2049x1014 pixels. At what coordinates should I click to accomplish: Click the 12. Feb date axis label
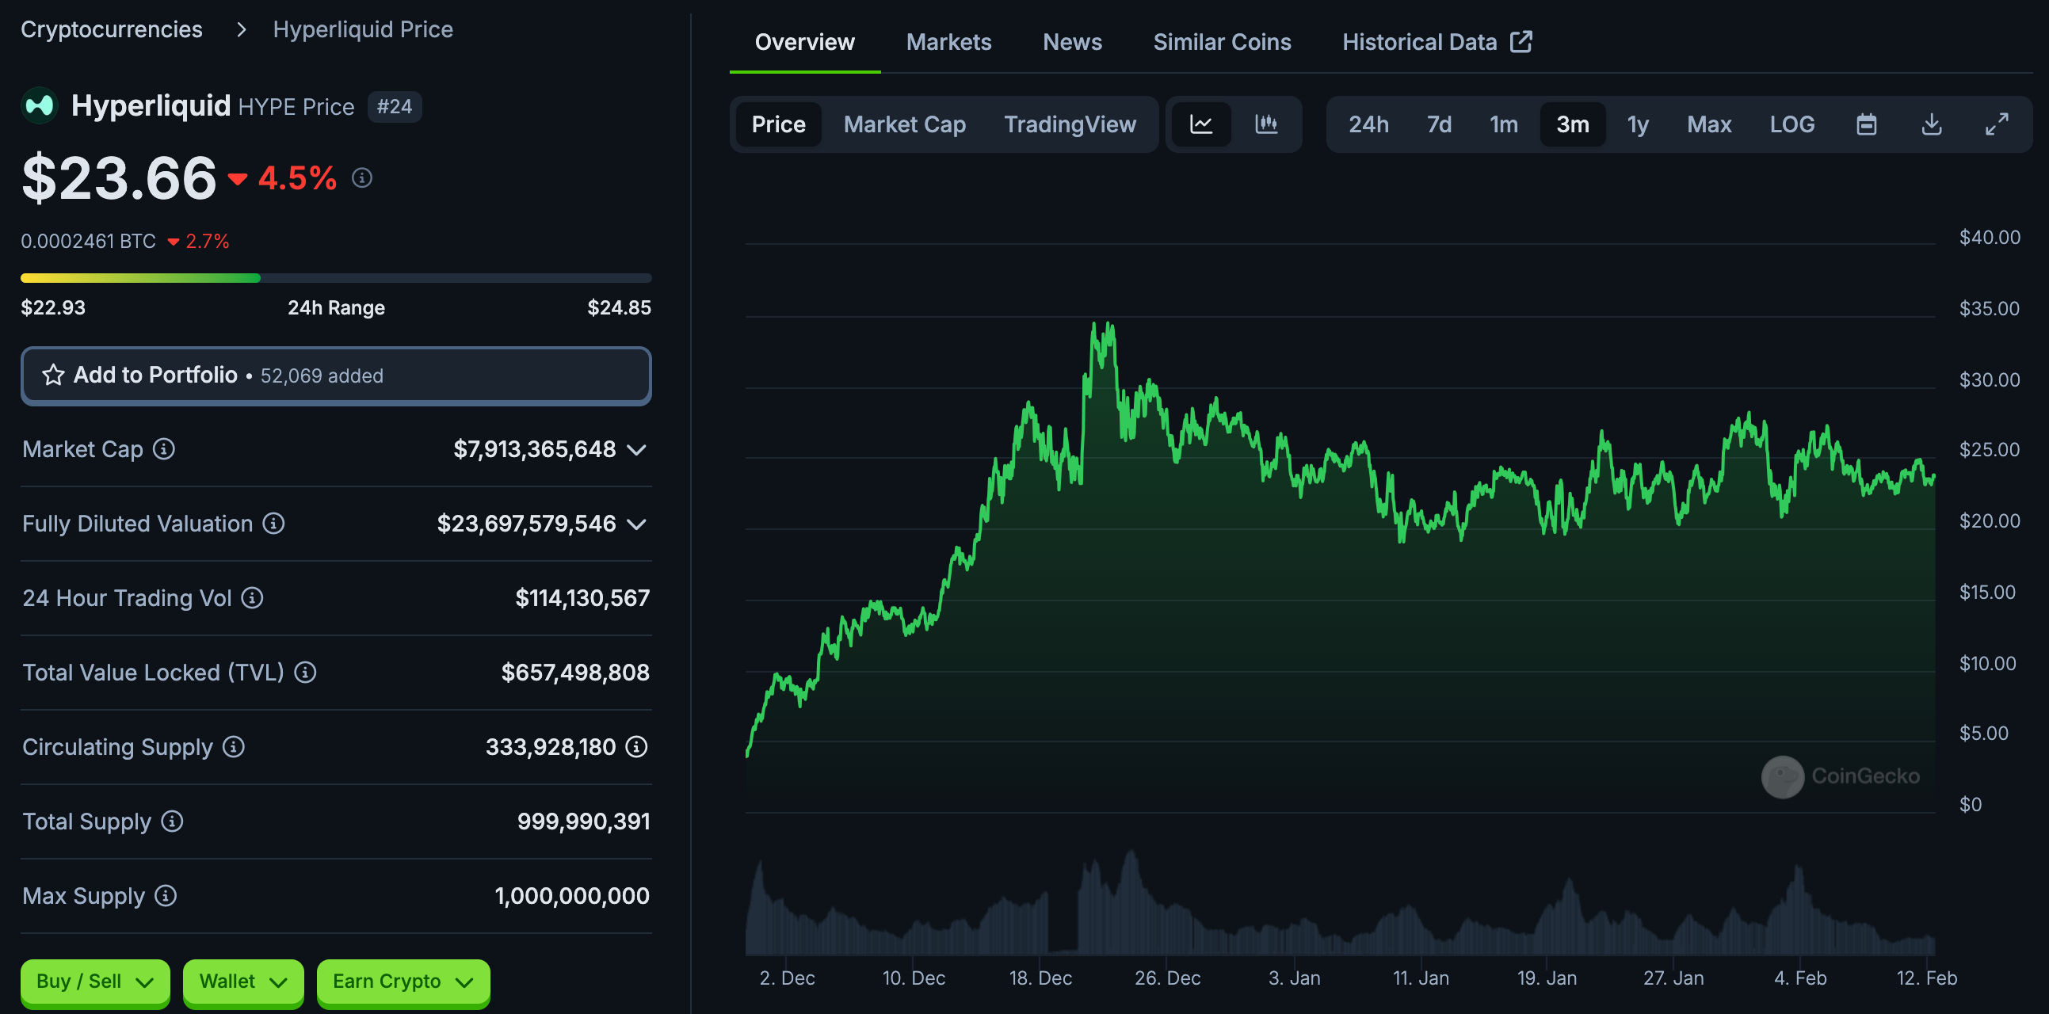(x=1926, y=978)
